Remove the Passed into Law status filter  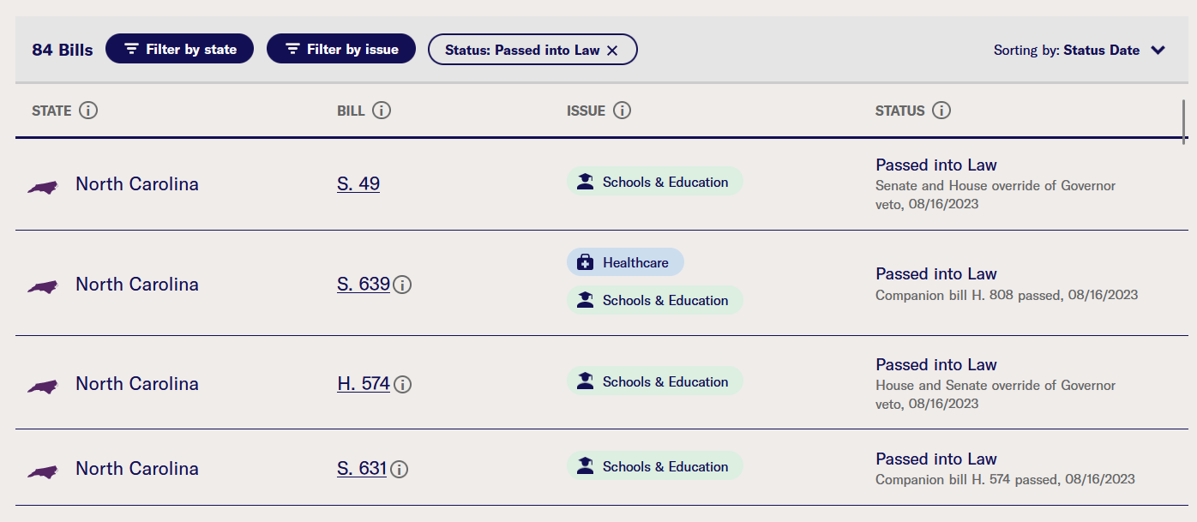coord(612,50)
